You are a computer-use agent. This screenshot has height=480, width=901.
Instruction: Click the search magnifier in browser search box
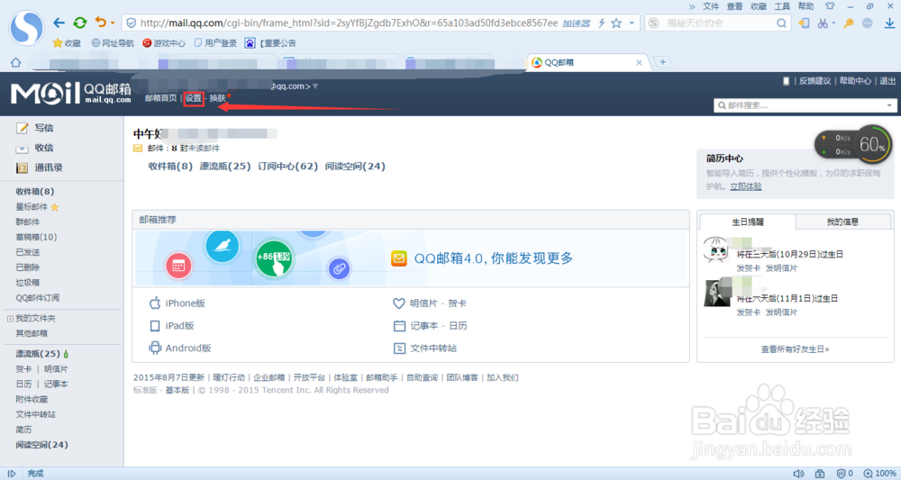[x=781, y=23]
